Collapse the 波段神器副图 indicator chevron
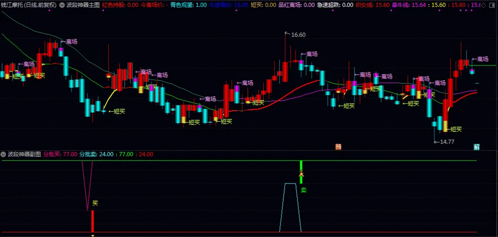Screen dimensions: 498x237 coord(4,154)
